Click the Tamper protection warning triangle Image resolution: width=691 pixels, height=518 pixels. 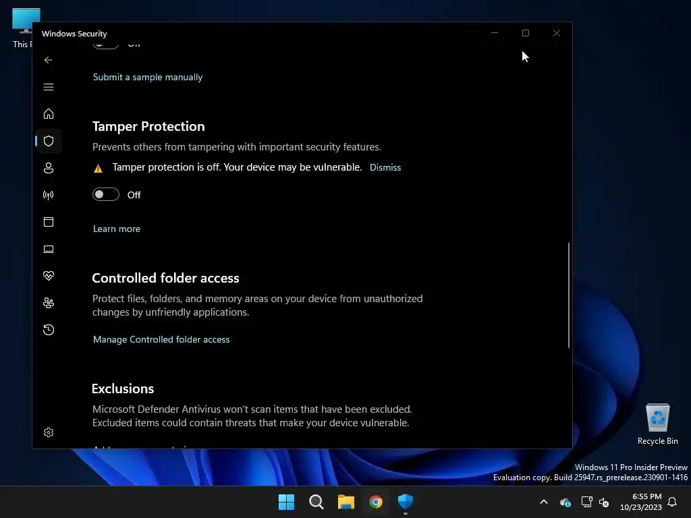pos(99,168)
